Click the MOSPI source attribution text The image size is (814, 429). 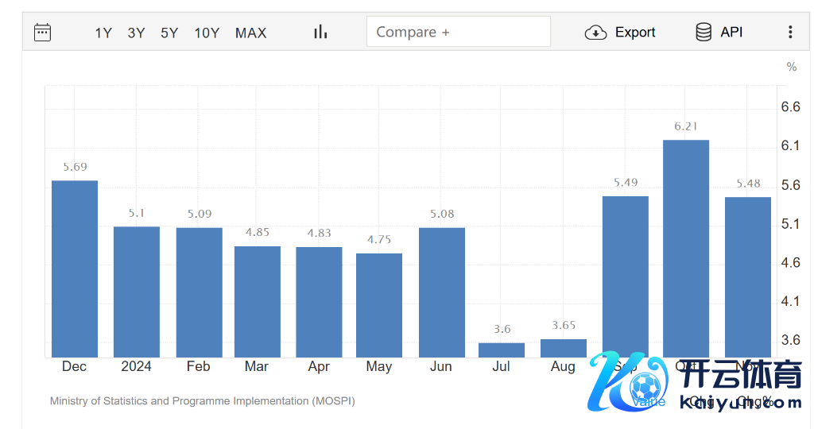[203, 401]
